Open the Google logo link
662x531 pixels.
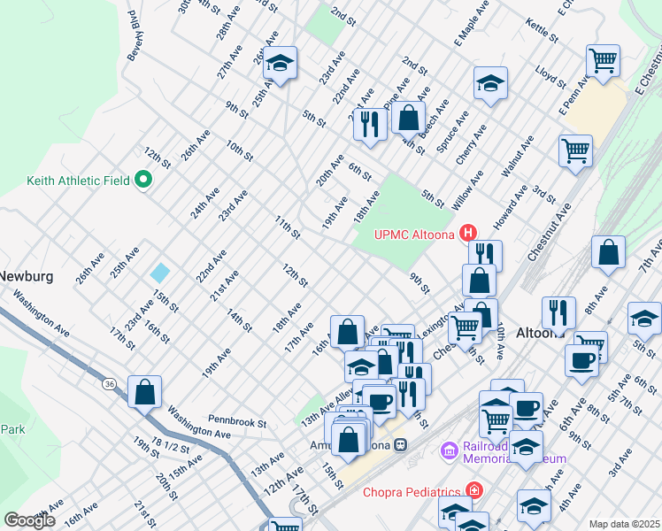point(29,520)
